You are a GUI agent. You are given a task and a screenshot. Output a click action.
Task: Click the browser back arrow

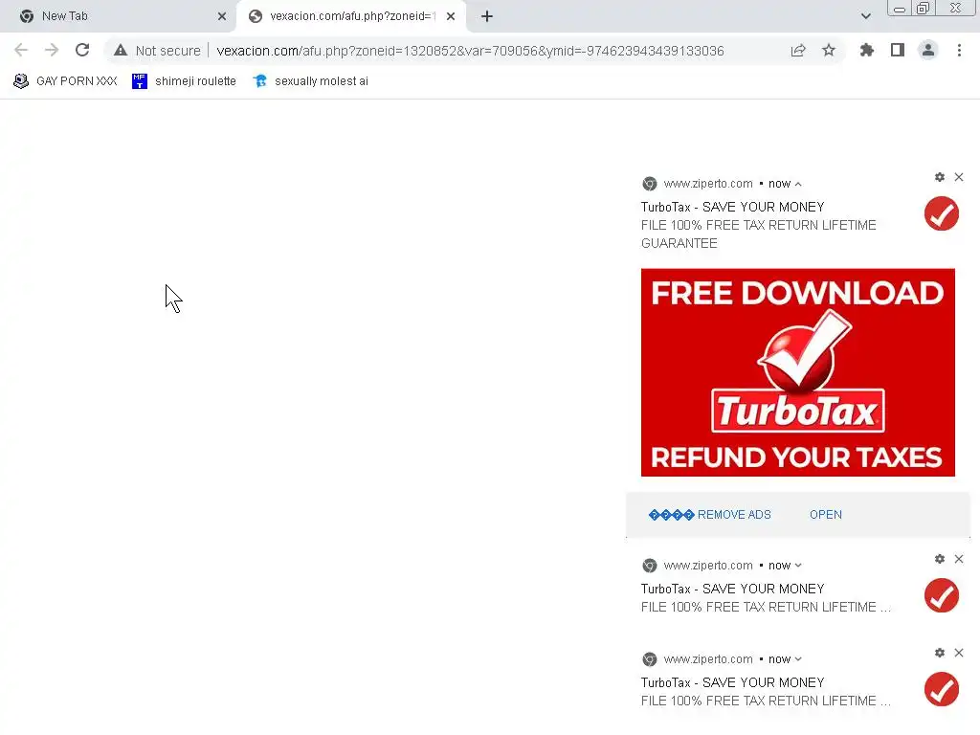click(x=21, y=50)
